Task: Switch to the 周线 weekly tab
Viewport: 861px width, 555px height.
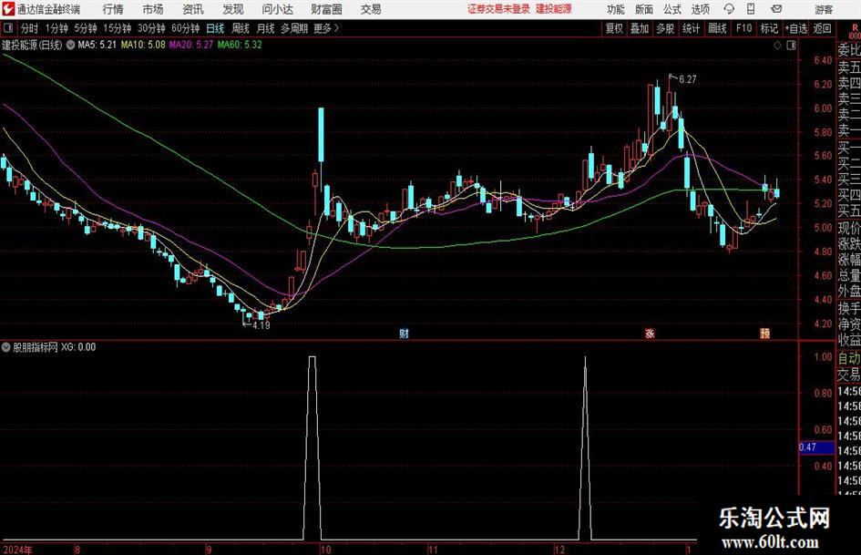Action: coord(241,28)
